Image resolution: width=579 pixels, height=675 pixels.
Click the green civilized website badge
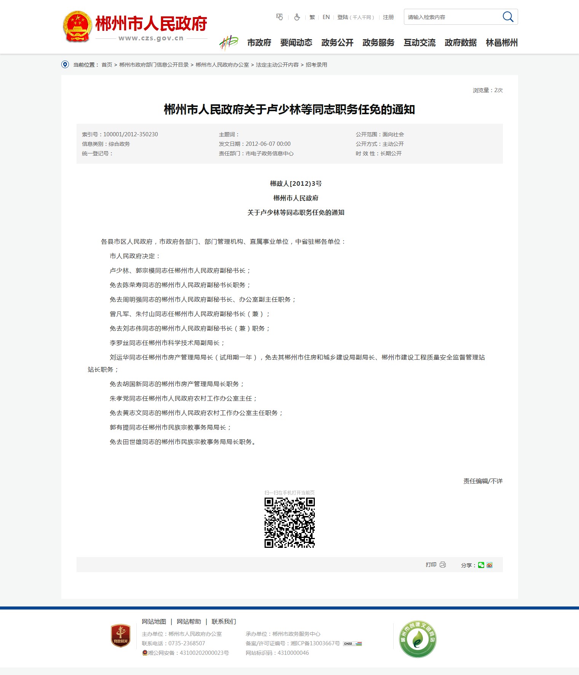tap(418, 639)
